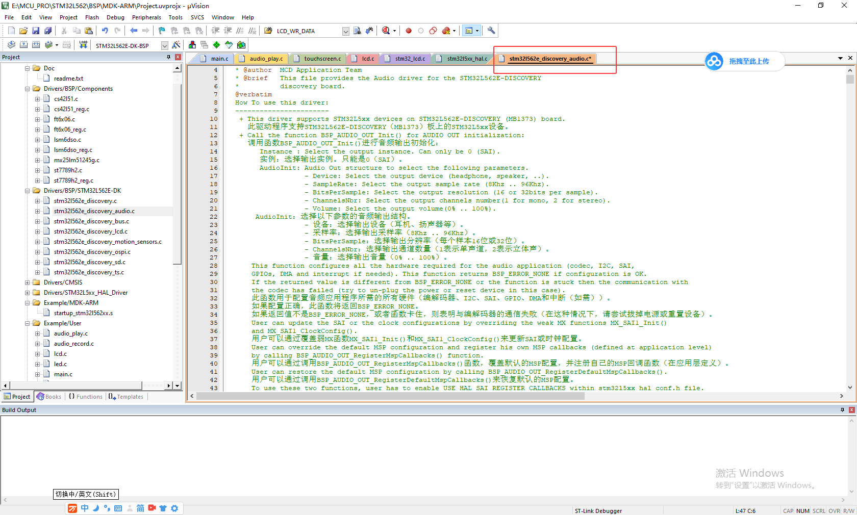Image resolution: width=857 pixels, height=515 pixels.
Task: Open the debug session dropdown arrow
Action: point(394,31)
